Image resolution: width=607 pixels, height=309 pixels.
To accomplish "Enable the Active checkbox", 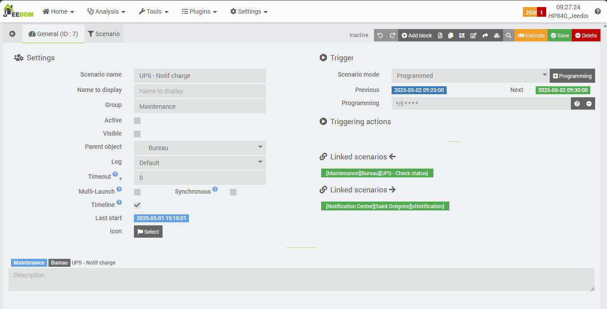I will 137,121.
